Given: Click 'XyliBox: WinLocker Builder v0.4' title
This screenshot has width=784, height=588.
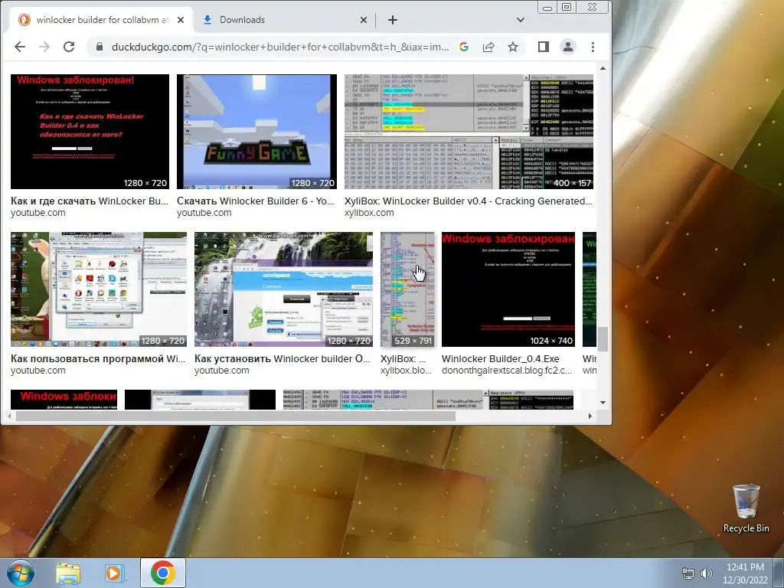Looking at the screenshot, I should 468,201.
